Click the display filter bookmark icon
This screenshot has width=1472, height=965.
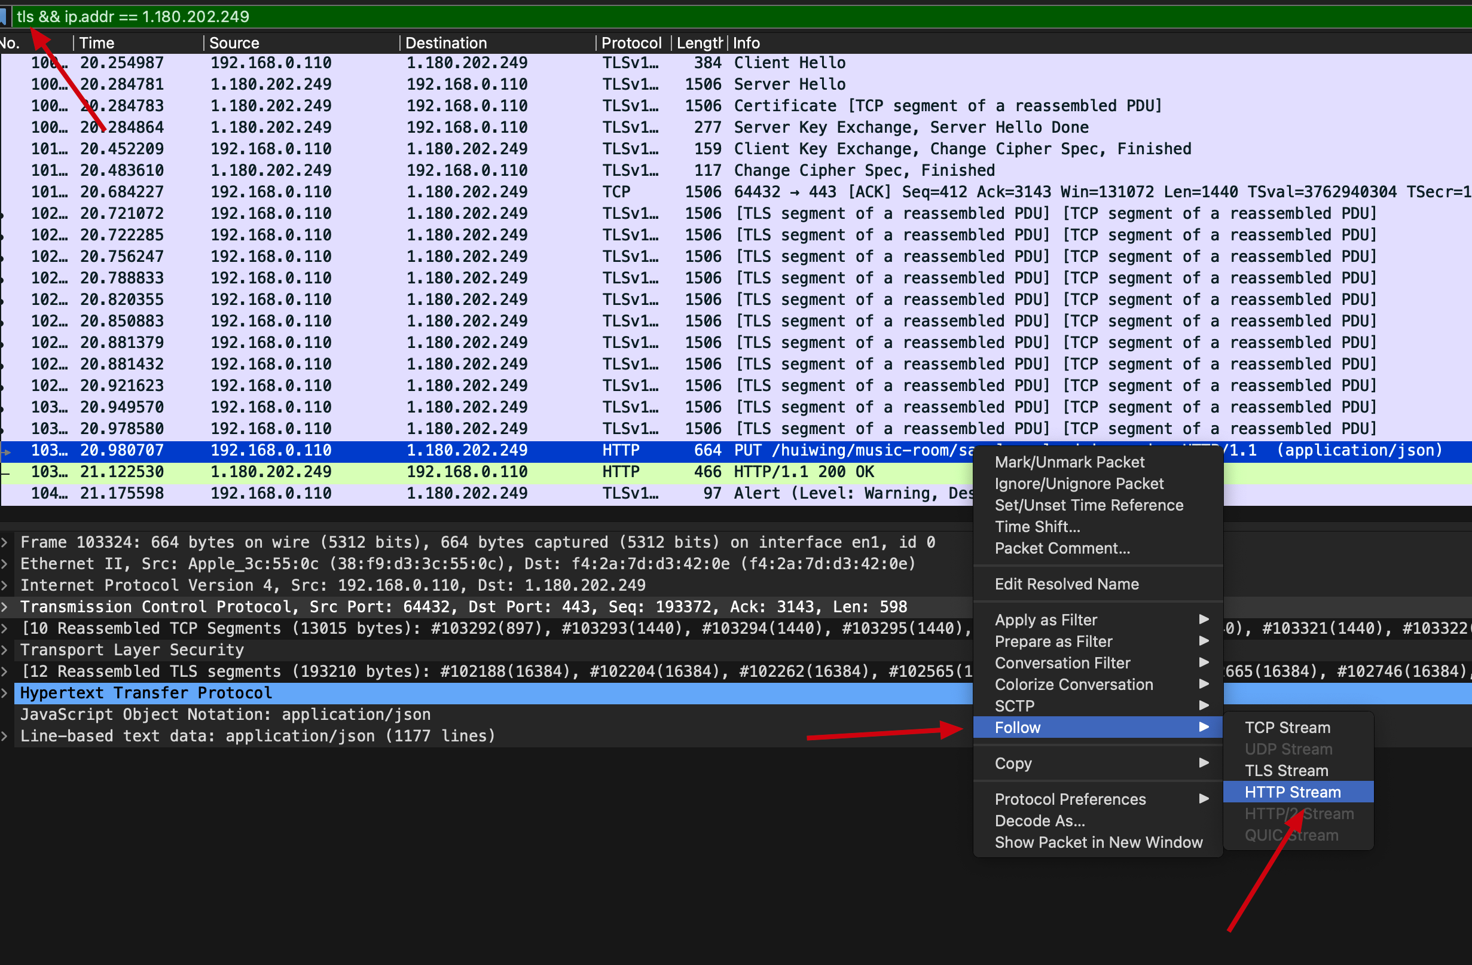3,17
